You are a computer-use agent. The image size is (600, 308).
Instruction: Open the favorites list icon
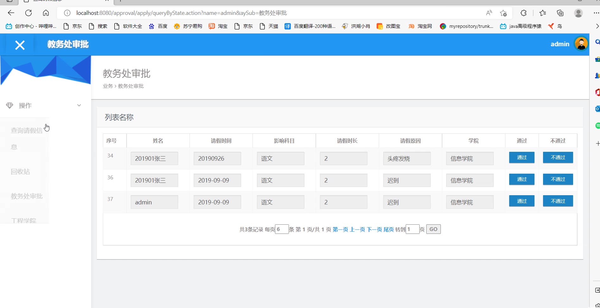543,13
